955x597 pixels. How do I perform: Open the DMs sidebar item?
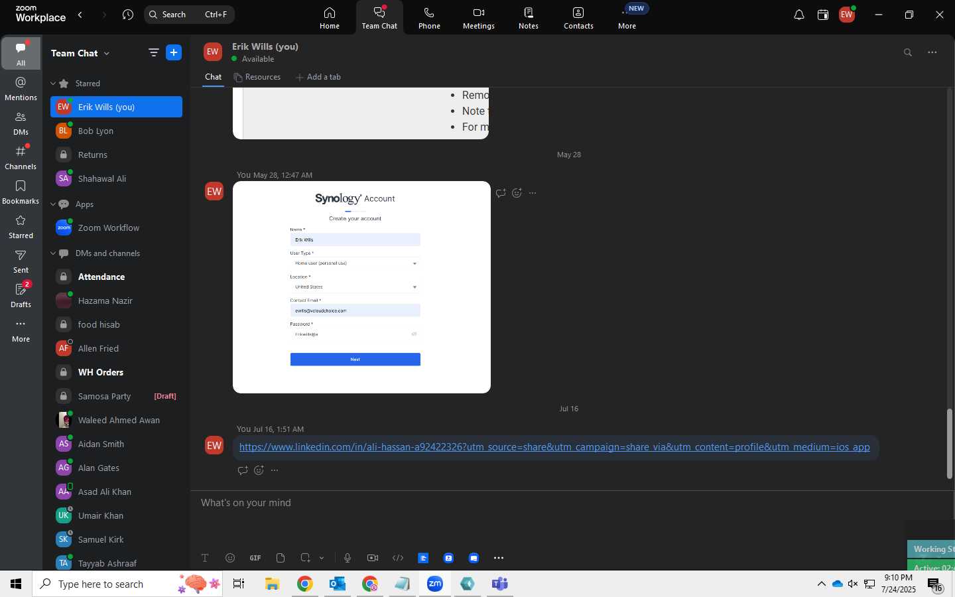(21, 123)
